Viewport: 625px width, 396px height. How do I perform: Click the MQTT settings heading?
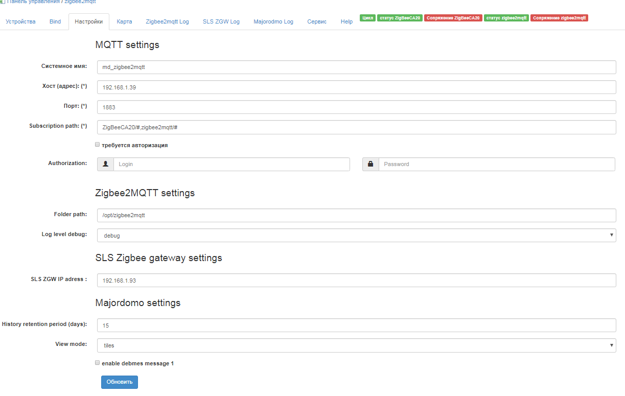127,44
